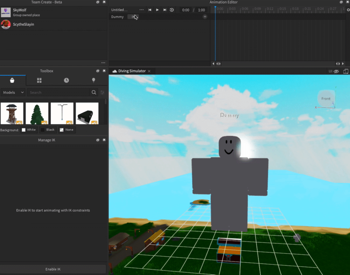The image size is (350, 275).
Task: Switch to the Diving Simulator tab
Action: pyautogui.click(x=132, y=71)
